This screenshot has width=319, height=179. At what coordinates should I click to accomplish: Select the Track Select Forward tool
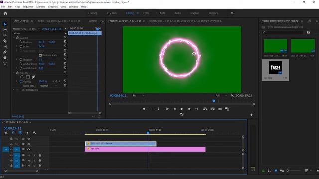(x=5, y=30)
